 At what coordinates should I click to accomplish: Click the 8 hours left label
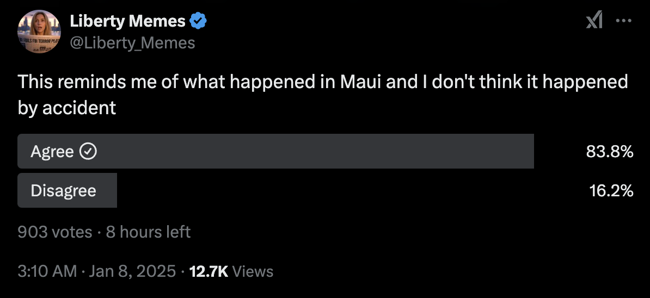pyautogui.click(x=148, y=232)
